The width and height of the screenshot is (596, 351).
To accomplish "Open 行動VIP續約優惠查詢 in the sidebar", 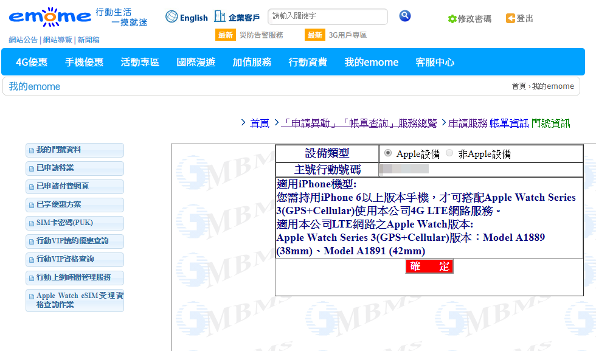I will pos(75,242).
